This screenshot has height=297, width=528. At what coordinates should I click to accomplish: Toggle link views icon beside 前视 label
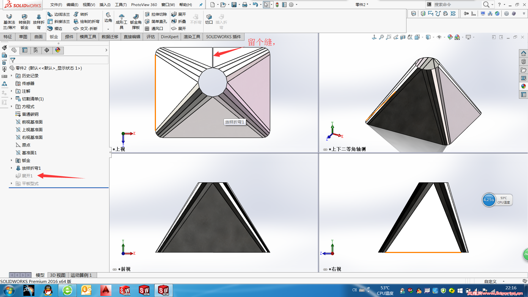(x=115, y=269)
